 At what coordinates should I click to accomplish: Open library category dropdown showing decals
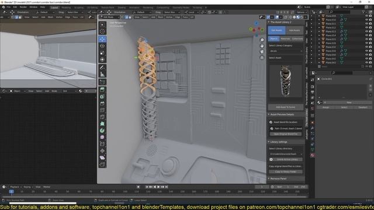[x=286, y=51]
